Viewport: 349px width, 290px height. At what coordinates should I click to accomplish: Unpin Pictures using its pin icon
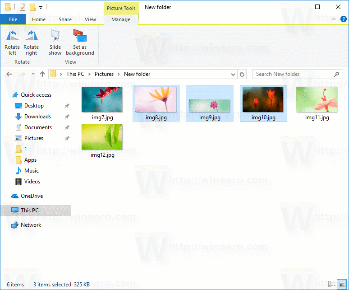(x=67, y=138)
